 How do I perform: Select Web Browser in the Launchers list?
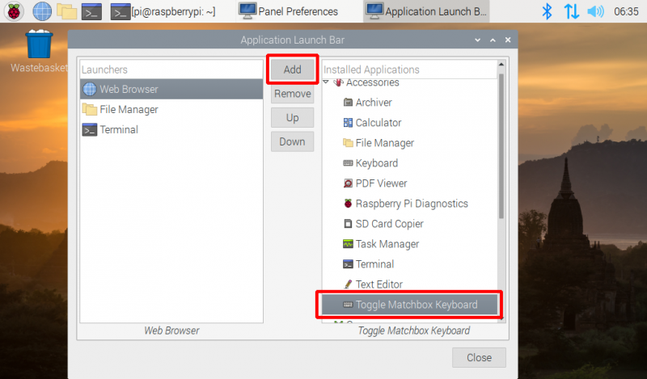(129, 89)
